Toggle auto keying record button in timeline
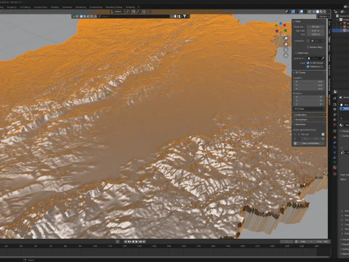This screenshot has height=262, width=349. [x=118, y=242]
